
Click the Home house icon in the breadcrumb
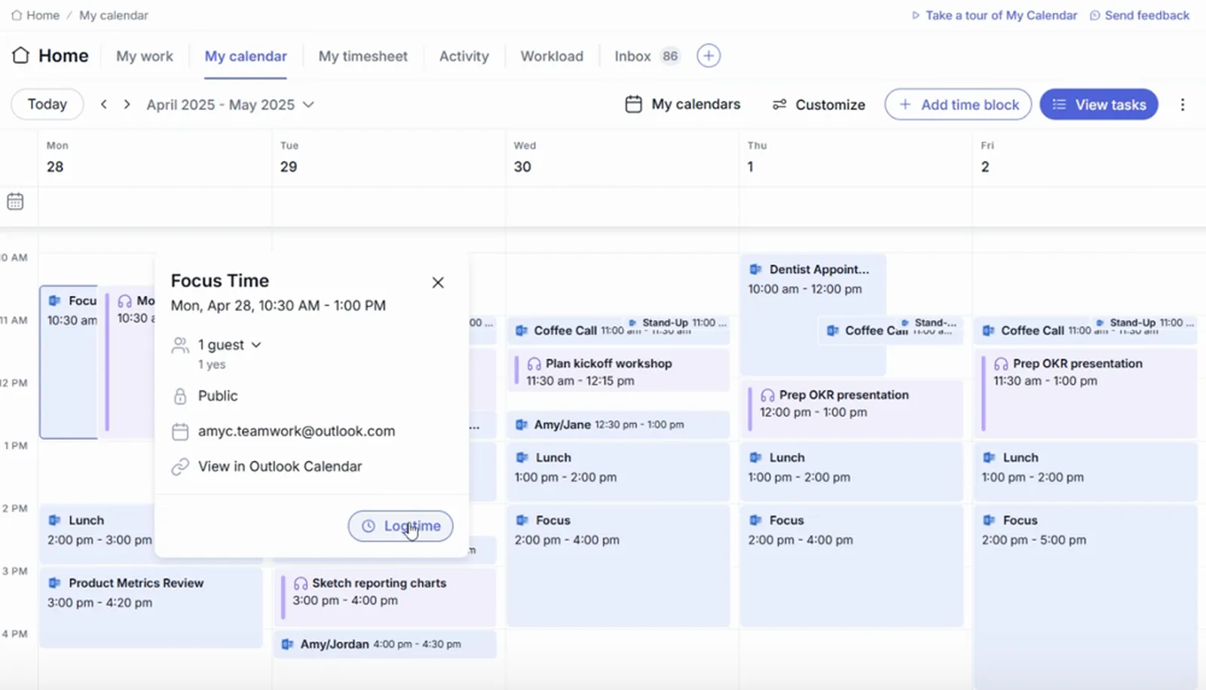pos(17,15)
